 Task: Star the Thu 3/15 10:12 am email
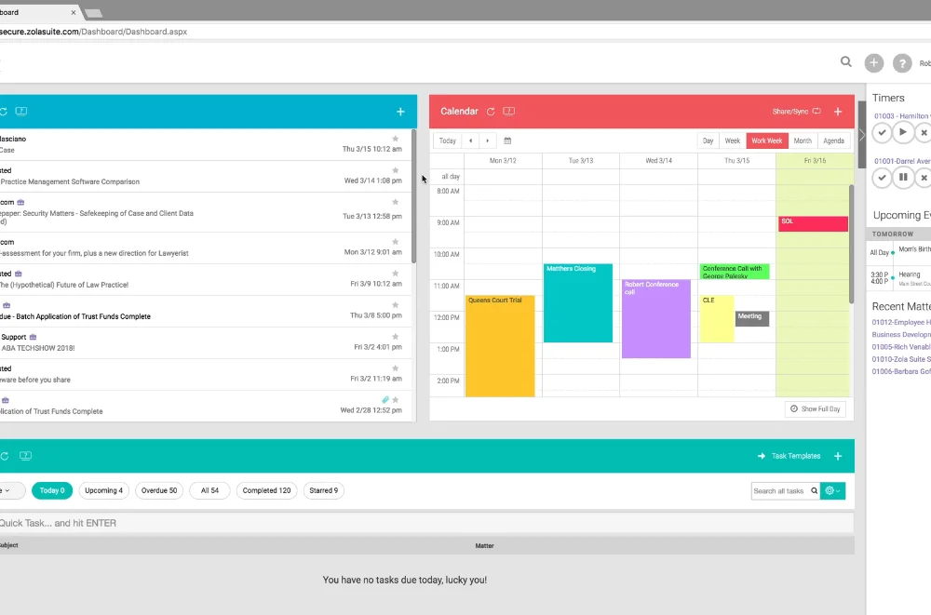(x=396, y=139)
